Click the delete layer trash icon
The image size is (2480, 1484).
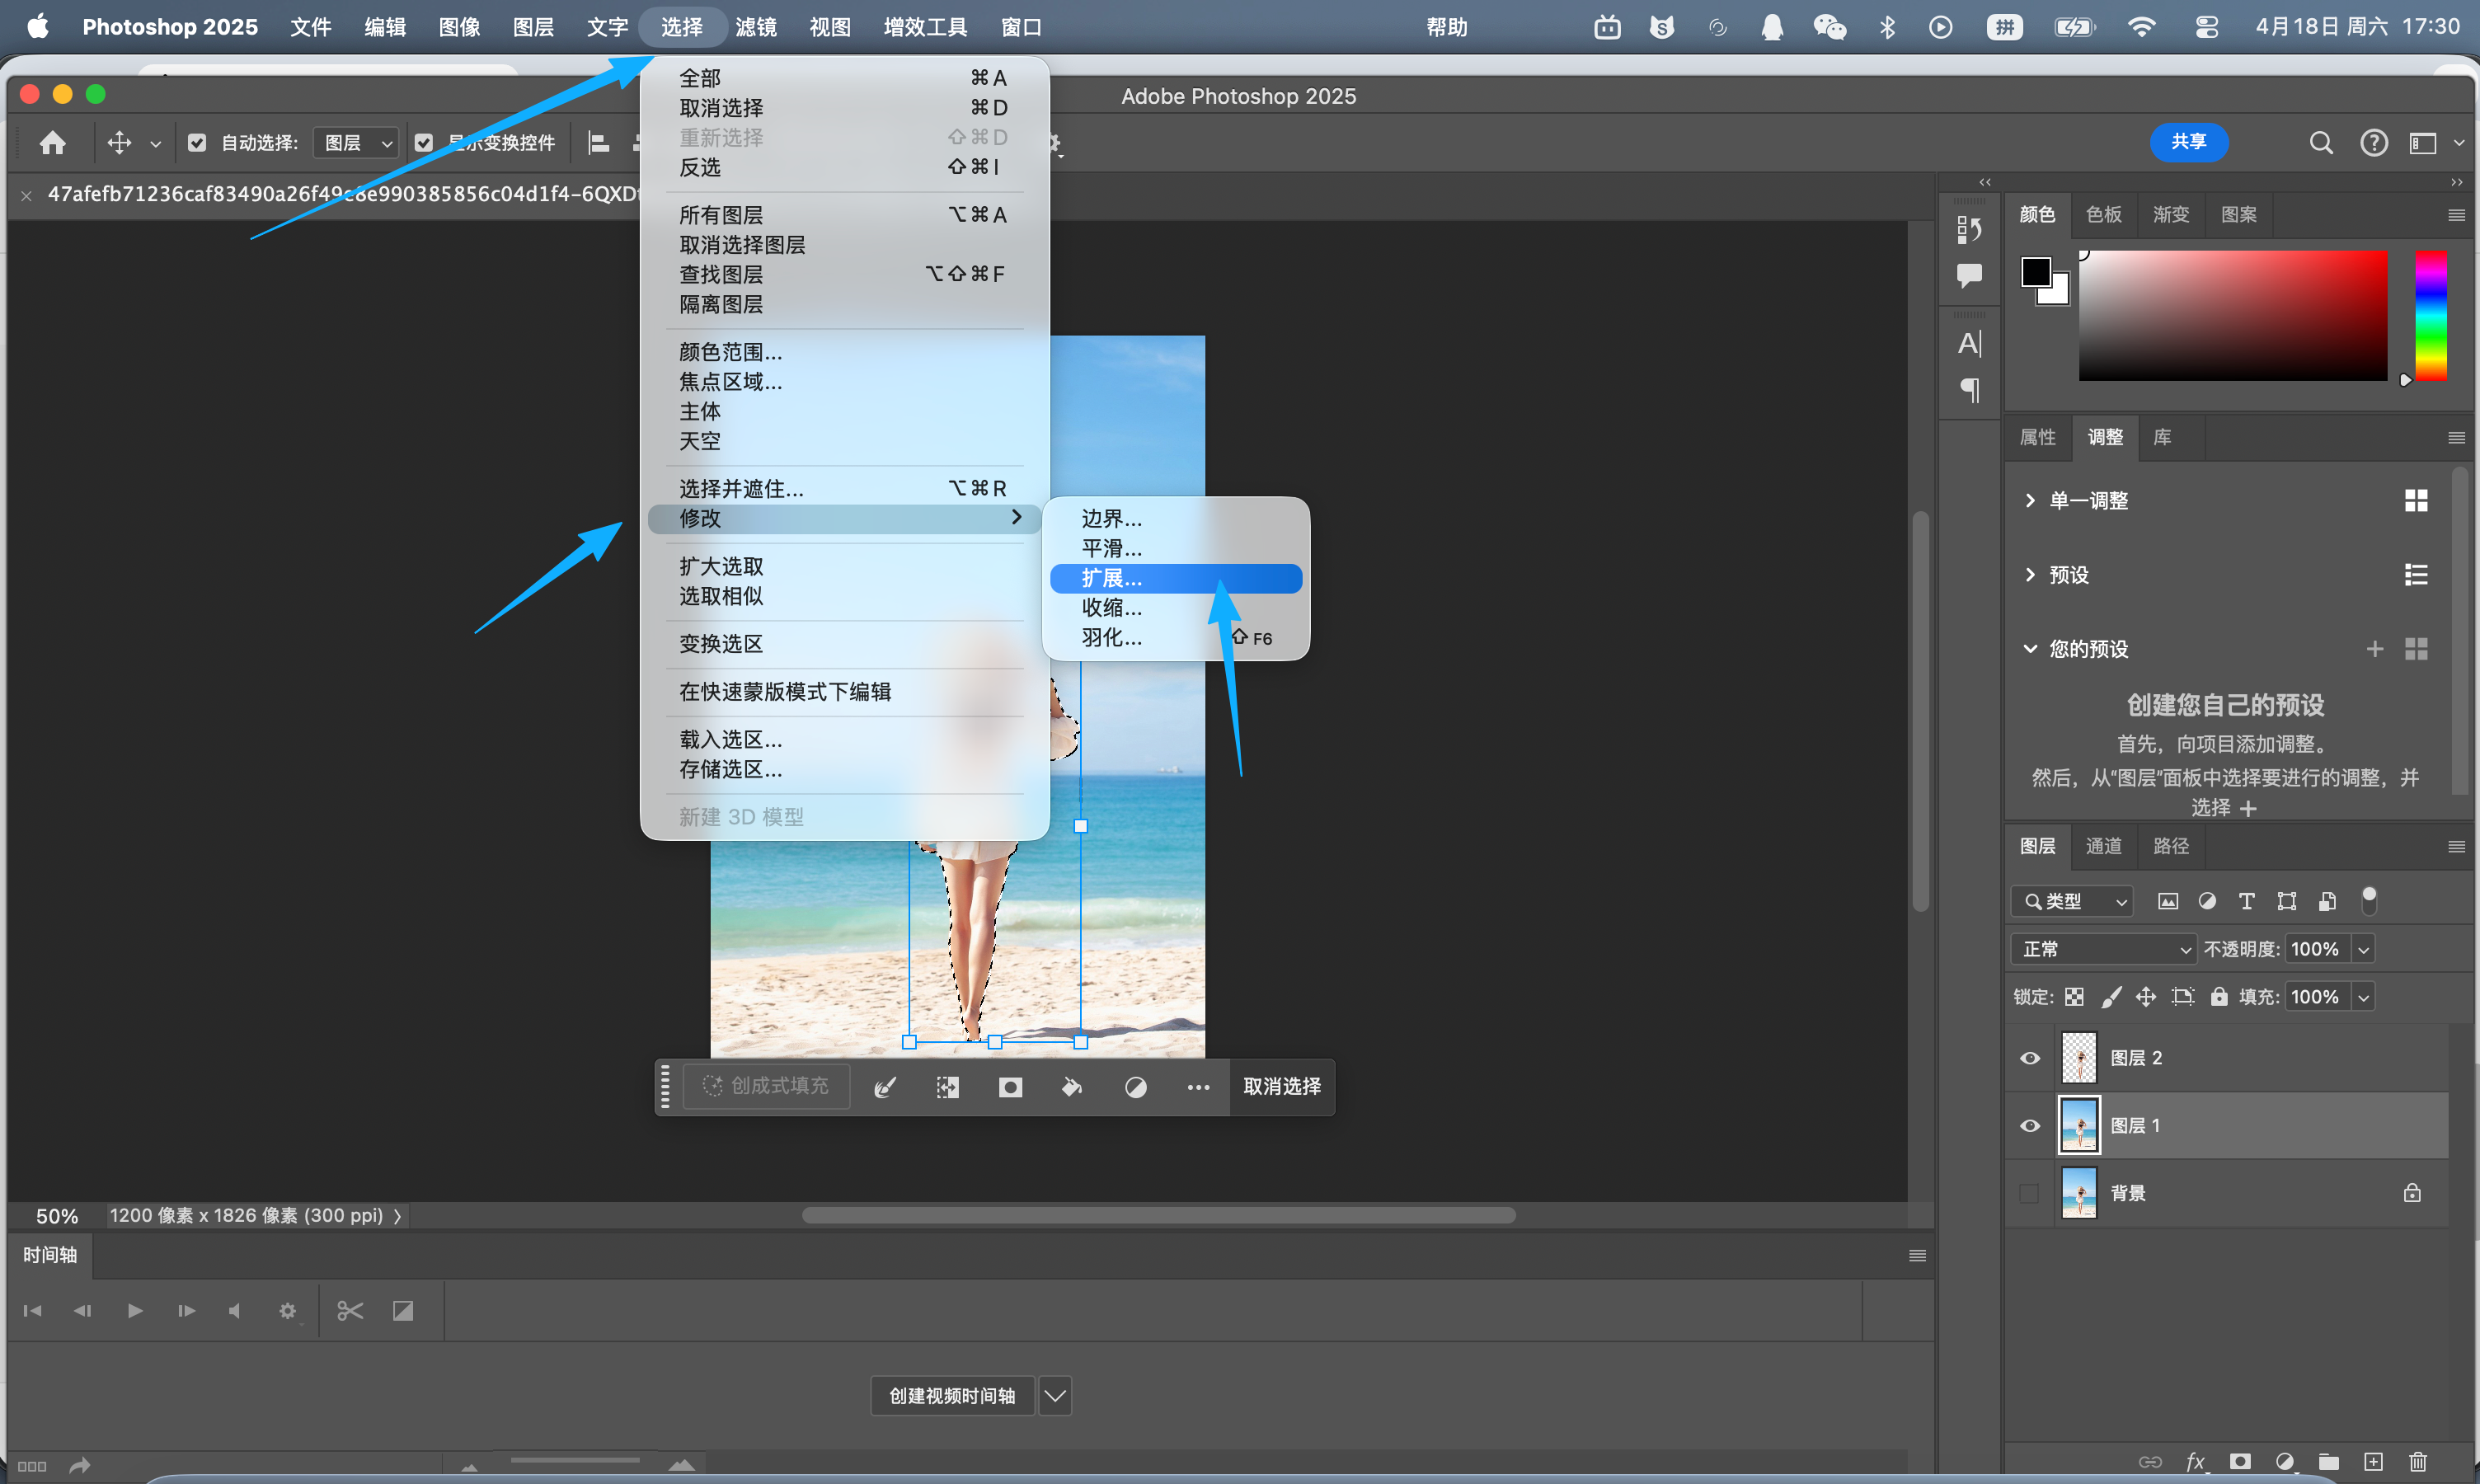[x=2418, y=1462]
